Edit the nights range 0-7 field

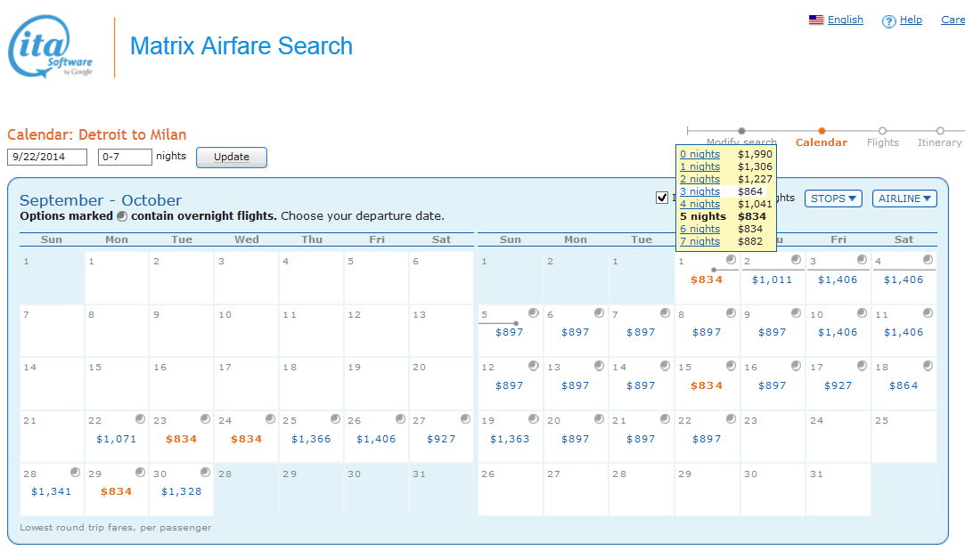click(x=125, y=157)
